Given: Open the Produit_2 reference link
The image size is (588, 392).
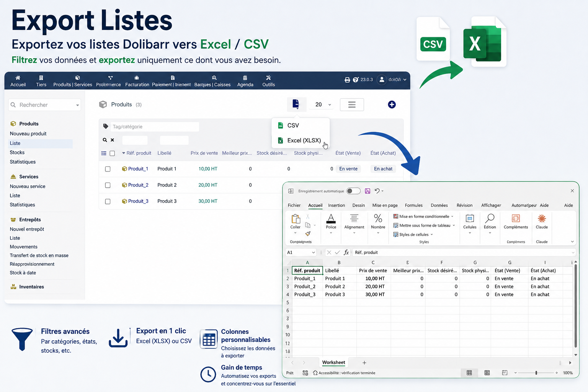Looking at the screenshot, I should coord(138,185).
